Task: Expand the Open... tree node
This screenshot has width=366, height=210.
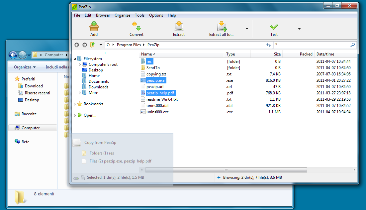Action: pyautogui.click(x=75, y=115)
